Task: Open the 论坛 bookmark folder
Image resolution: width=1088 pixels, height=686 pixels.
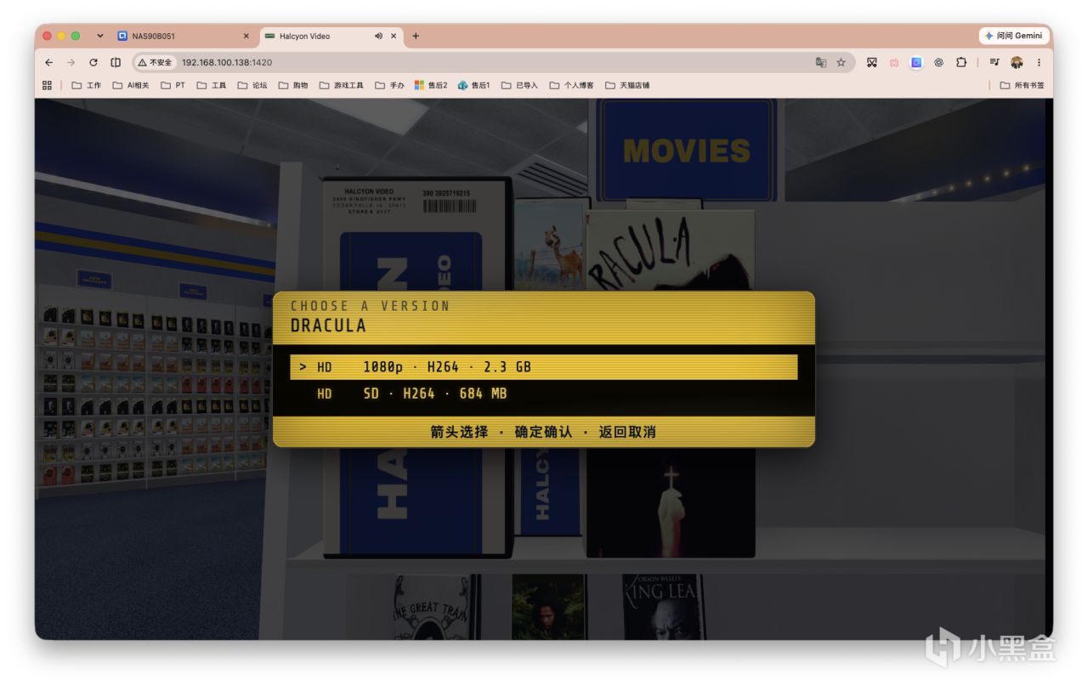Action: click(x=252, y=85)
